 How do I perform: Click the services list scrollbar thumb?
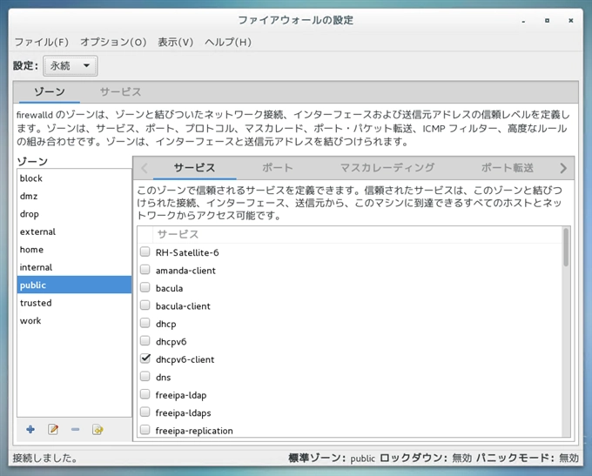click(x=566, y=247)
